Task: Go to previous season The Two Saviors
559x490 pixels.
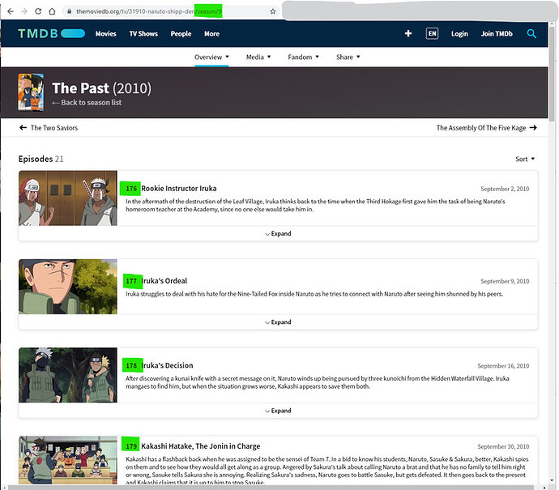Action: point(49,128)
